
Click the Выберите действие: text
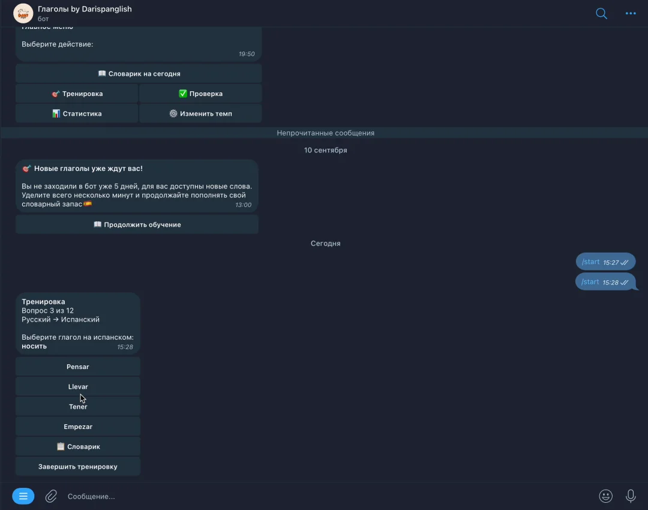tap(58, 44)
